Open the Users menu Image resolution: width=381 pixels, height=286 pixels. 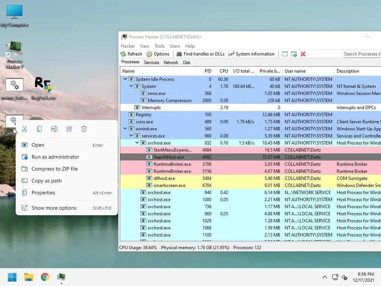[x=175, y=46]
